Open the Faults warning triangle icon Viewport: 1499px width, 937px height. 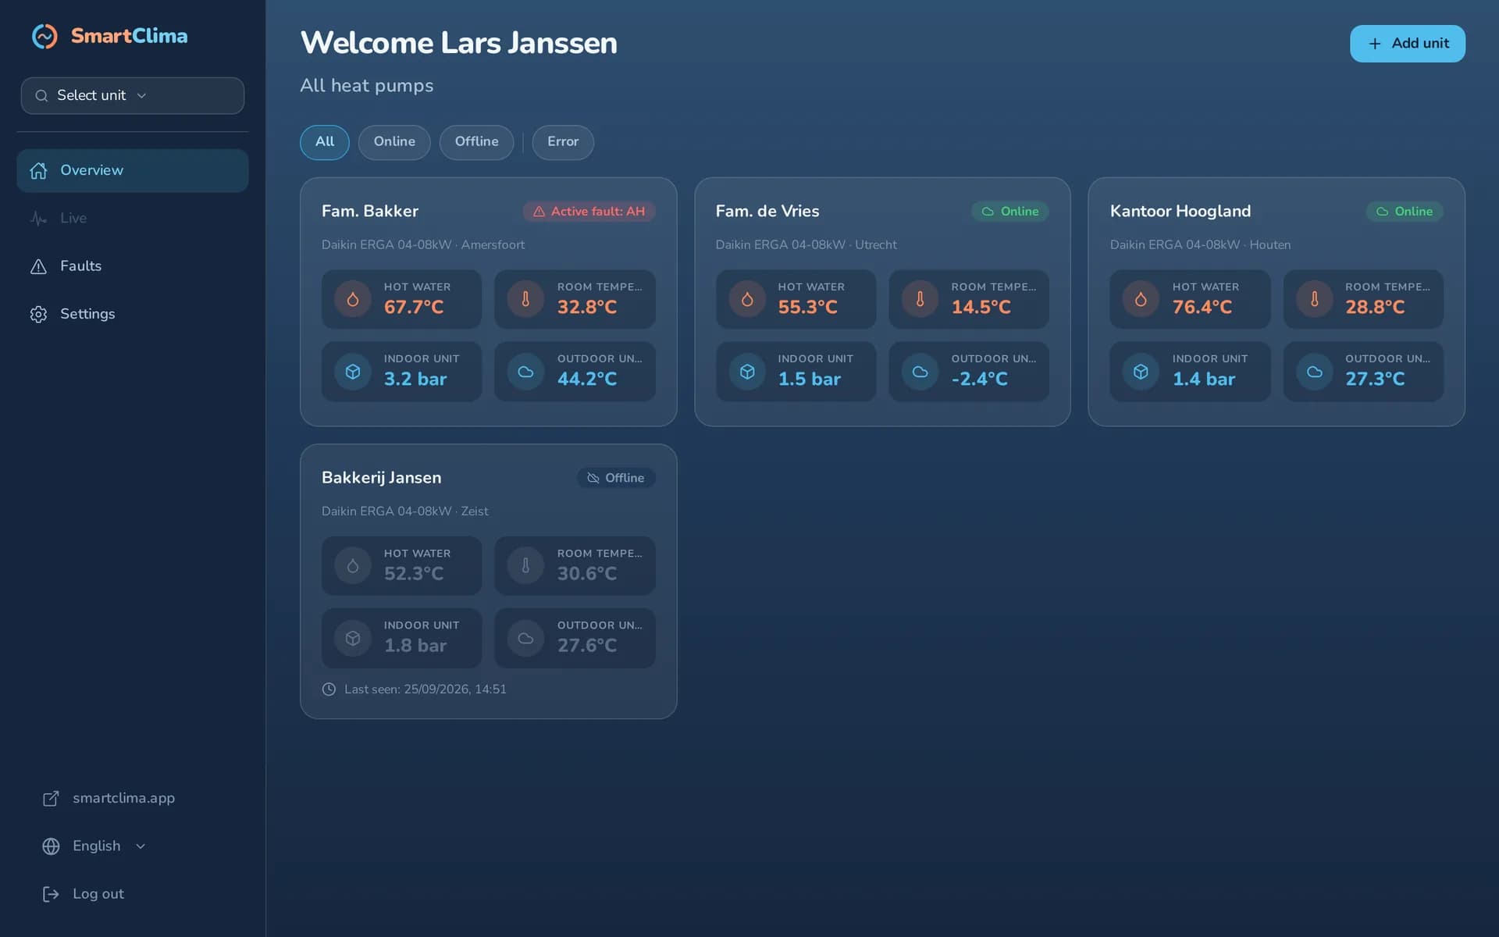pyautogui.click(x=38, y=266)
